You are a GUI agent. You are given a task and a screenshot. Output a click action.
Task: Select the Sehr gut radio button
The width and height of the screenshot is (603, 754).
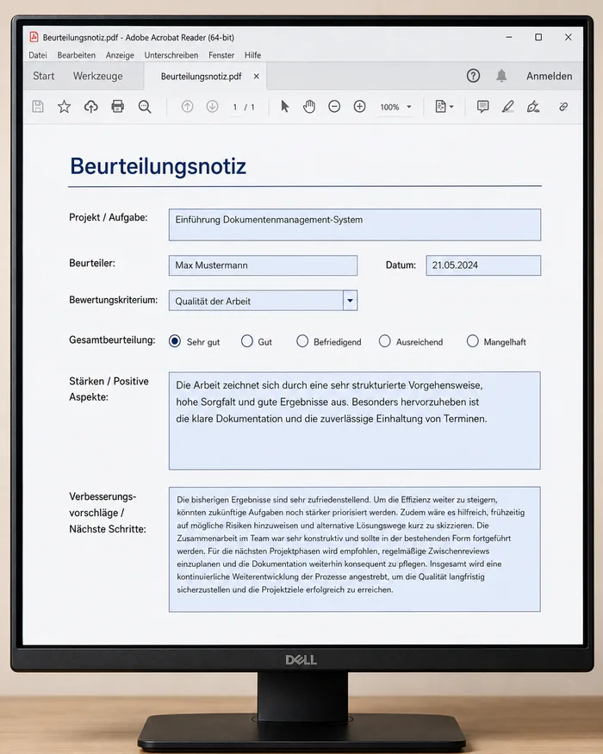tap(175, 341)
